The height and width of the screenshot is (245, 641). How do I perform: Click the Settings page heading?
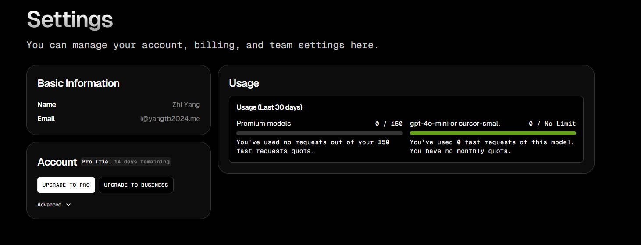[x=70, y=19]
